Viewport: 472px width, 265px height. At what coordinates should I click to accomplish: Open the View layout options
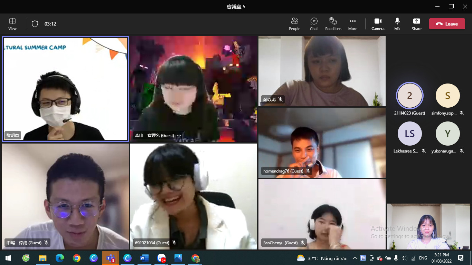[12, 24]
